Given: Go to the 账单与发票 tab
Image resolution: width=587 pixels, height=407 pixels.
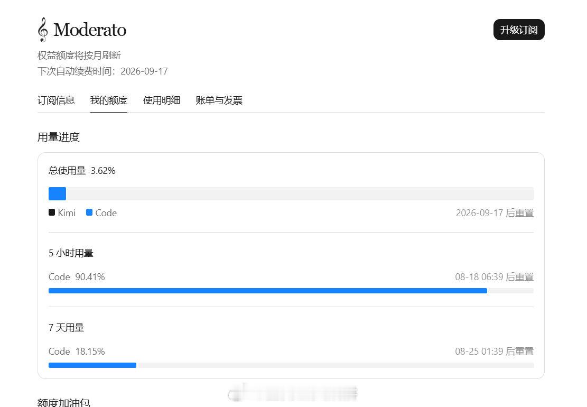Looking at the screenshot, I should point(219,100).
